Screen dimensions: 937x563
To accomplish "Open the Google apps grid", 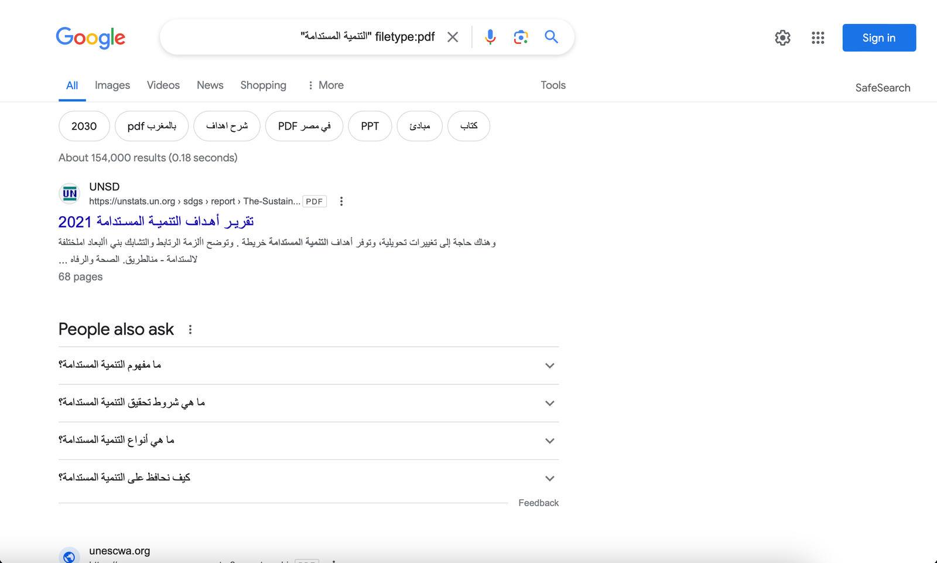I will coord(818,37).
